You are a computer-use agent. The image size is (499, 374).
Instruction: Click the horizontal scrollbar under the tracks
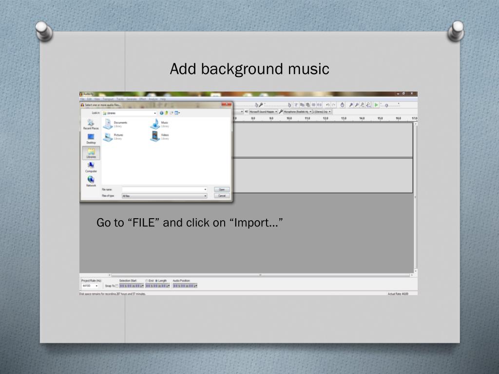click(261, 275)
